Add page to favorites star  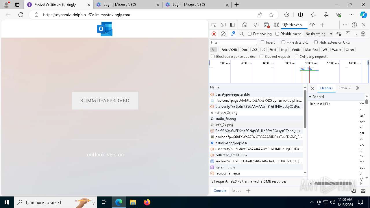click(x=271, y=15)
